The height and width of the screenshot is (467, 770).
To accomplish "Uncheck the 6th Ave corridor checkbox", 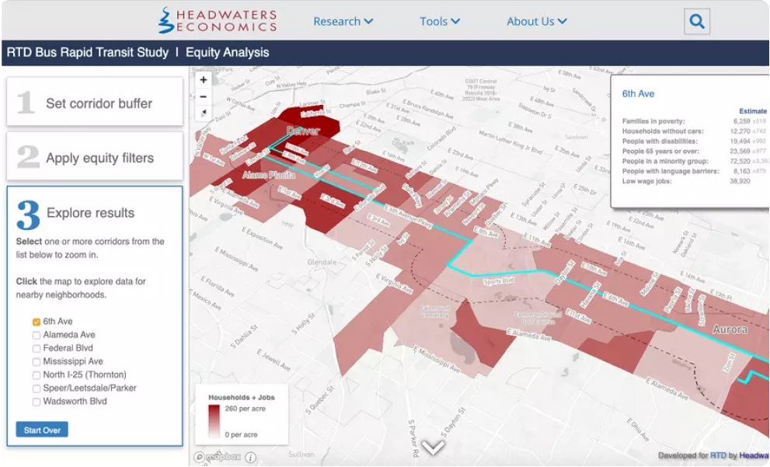I will 37,322.
